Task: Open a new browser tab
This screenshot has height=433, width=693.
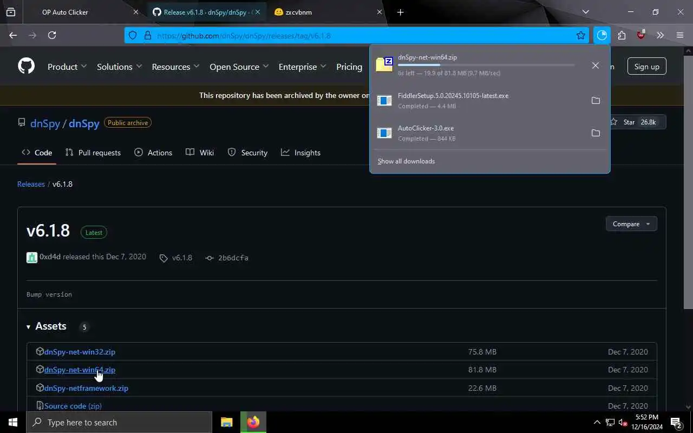Action: click(400, 12)
